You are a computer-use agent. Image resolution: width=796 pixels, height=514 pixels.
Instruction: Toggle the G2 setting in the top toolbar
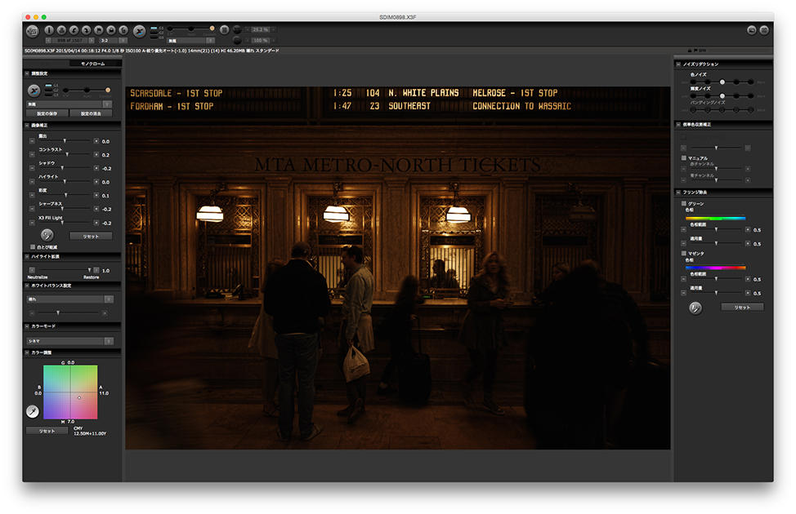[154, 33]
